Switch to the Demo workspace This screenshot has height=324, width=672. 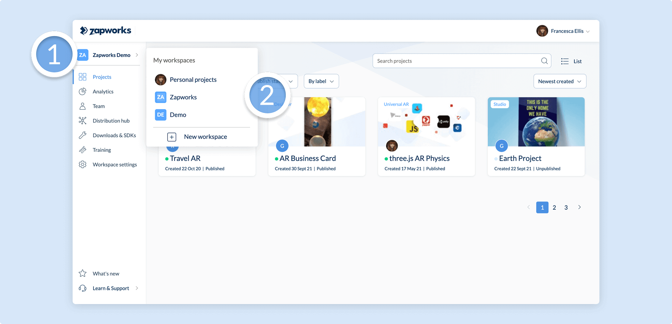click(x=170, y=114)
